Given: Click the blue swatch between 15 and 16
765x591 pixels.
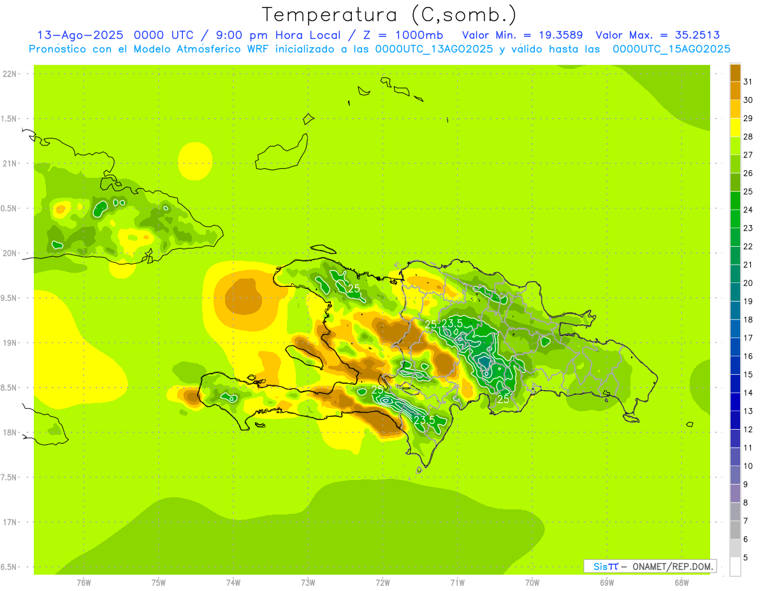Looking at the screenshot, I should (x=735, y=365).
